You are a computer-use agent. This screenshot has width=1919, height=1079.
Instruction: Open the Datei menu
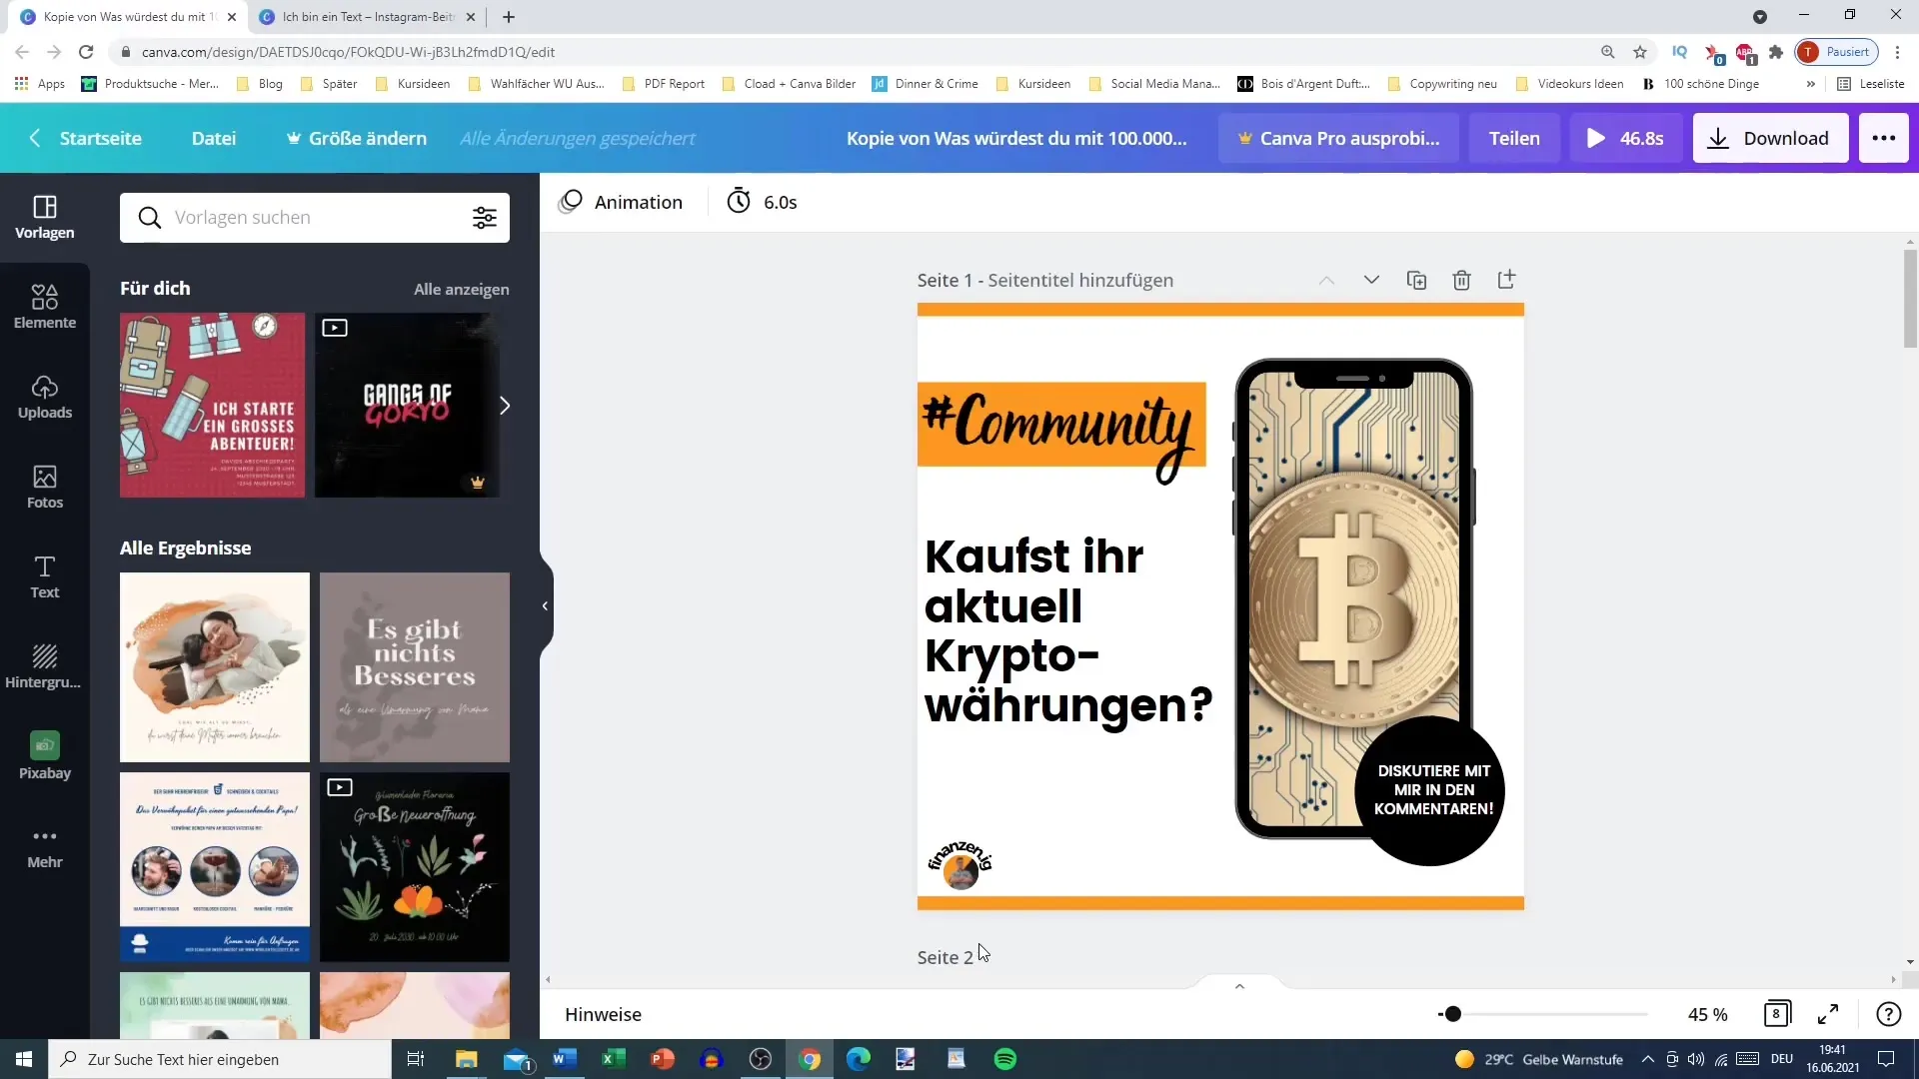tap(214, 138)
